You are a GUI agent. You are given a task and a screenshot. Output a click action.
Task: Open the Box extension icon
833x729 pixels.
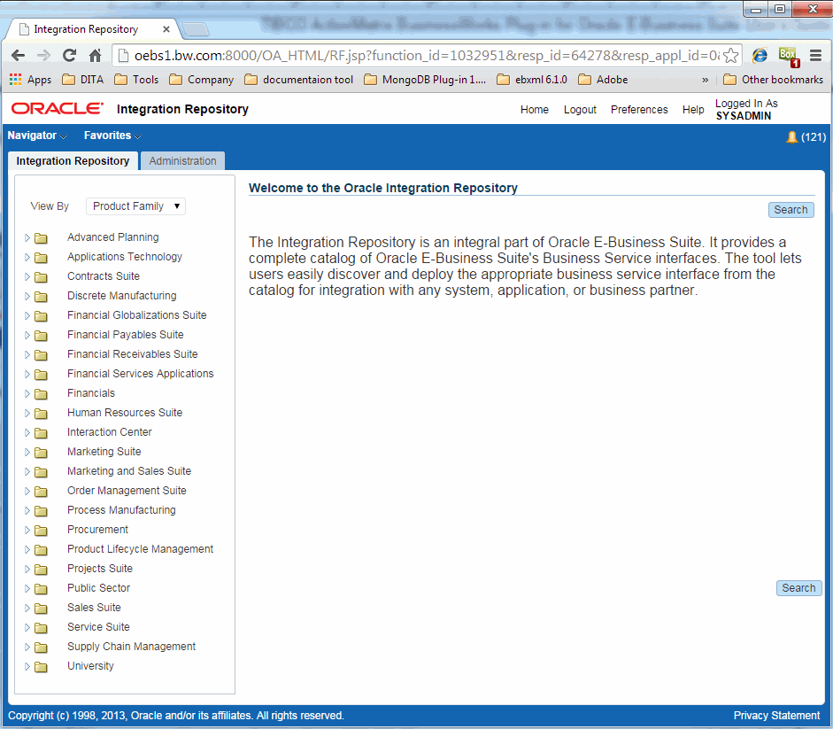click(789, 57)
